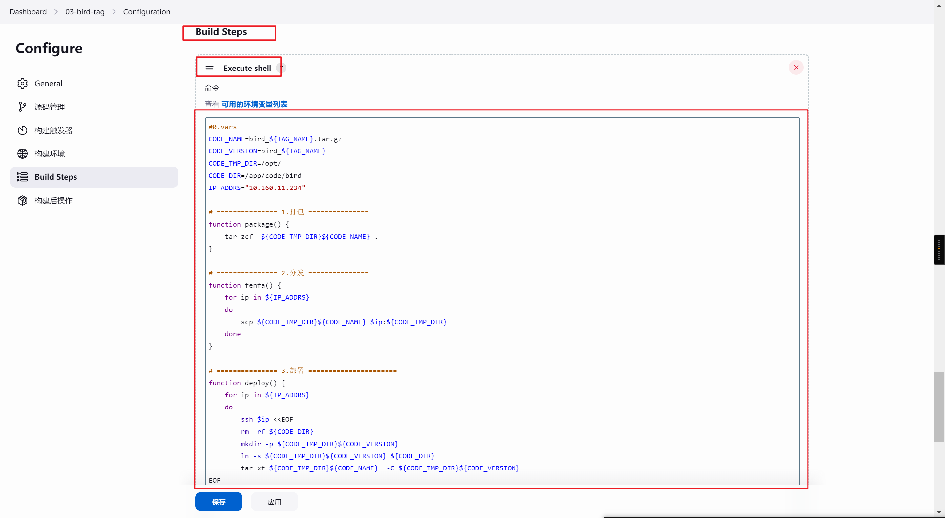945x518 pixels.
Task: Click the General gear icon
Action: coord(22,84)
